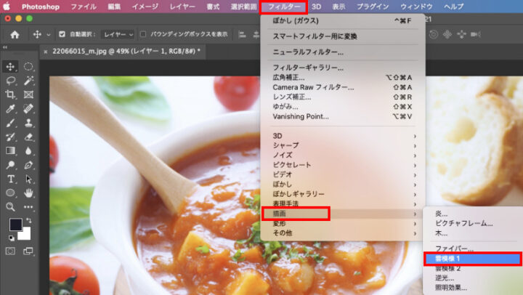Select the Move tool in the toolbox
The height and width of the screenshot is (295, 523).
pyautogui.click(x=10, y=67)
